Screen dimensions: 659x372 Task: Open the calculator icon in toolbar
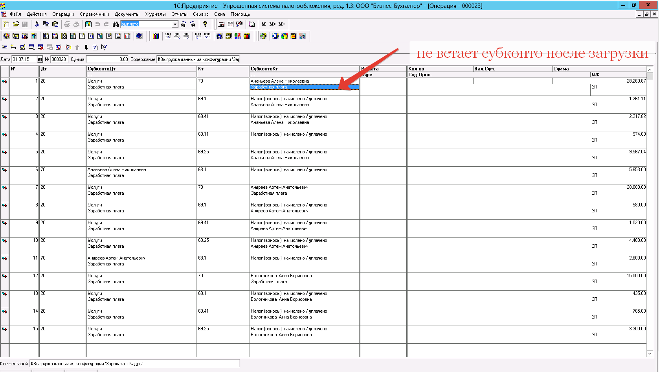(x=221, y=24)
